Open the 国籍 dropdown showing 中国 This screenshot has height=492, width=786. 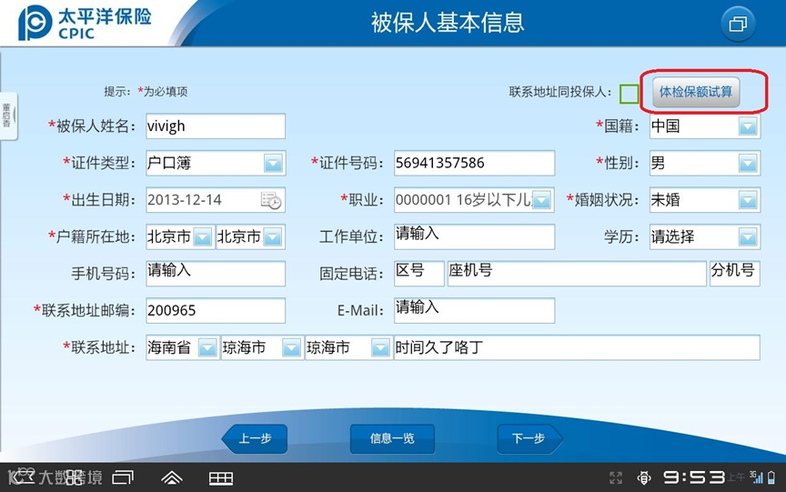coord(705,126)
